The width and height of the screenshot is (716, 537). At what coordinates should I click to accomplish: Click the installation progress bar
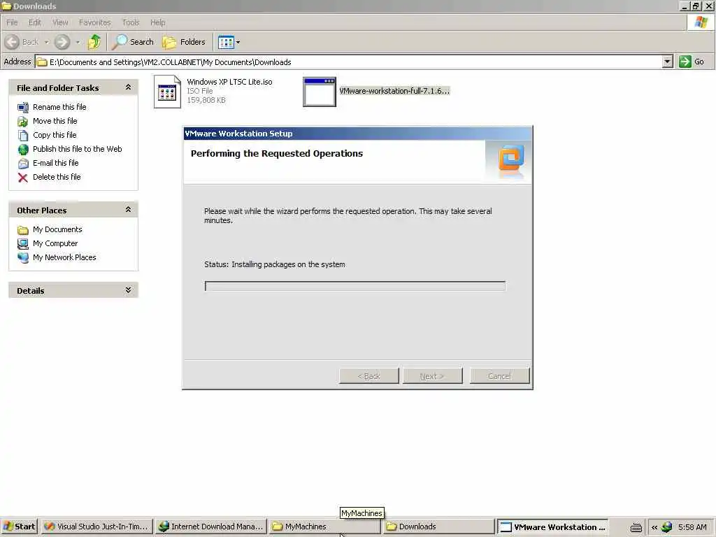tap(355, 286)
